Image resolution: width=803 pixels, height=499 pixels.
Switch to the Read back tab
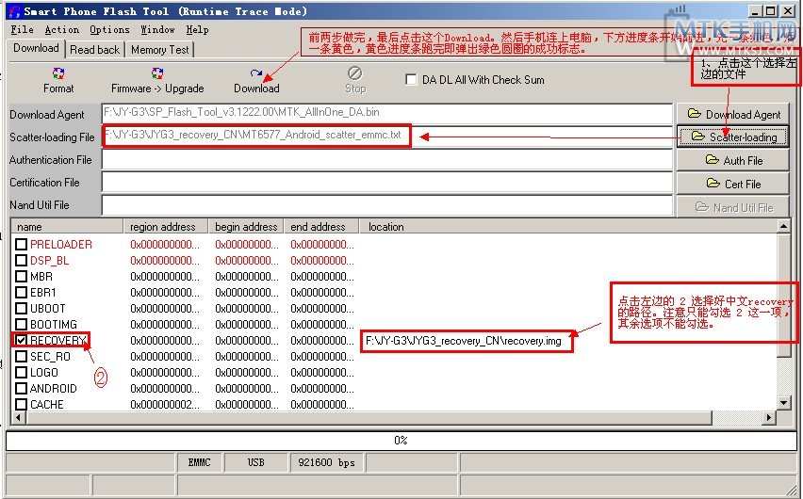point(94,50)
